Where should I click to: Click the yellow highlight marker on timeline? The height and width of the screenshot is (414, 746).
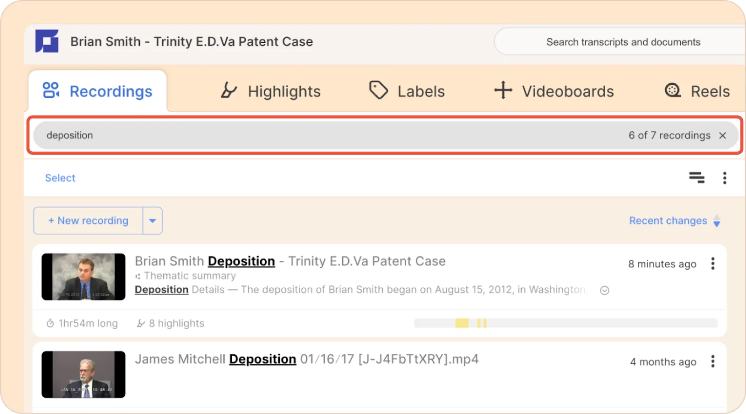(462, 323)
